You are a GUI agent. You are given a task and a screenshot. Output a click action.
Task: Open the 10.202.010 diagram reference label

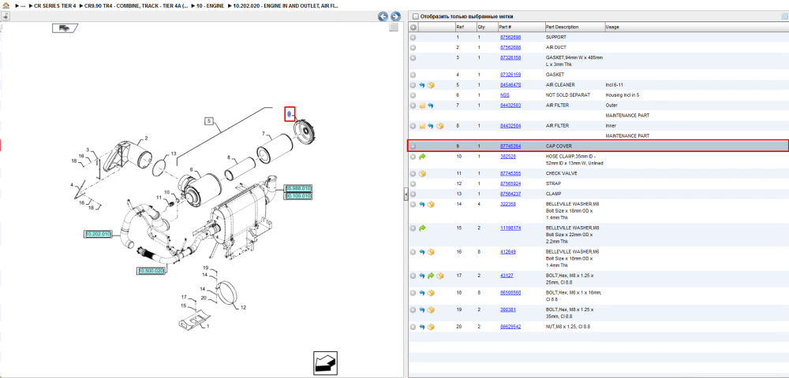pyautogui.click(x=98, y=235)
